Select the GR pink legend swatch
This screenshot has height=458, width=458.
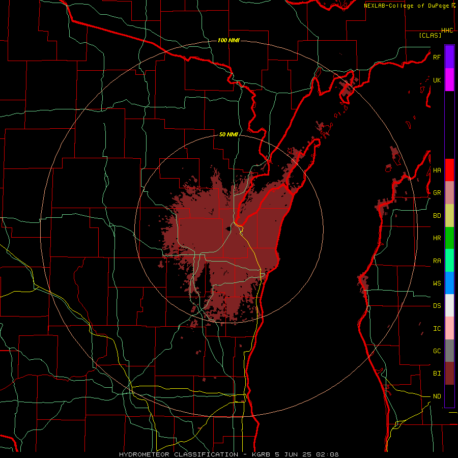pyautogui.click(x=449, y=193)
